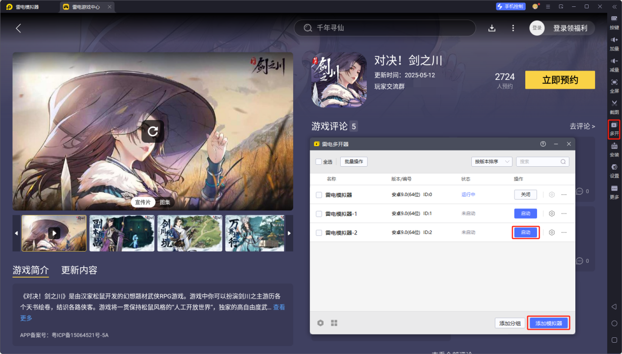Open the 玩家交流群 link

coord(390,86)
